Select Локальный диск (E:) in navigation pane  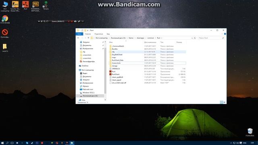point(90,96)
